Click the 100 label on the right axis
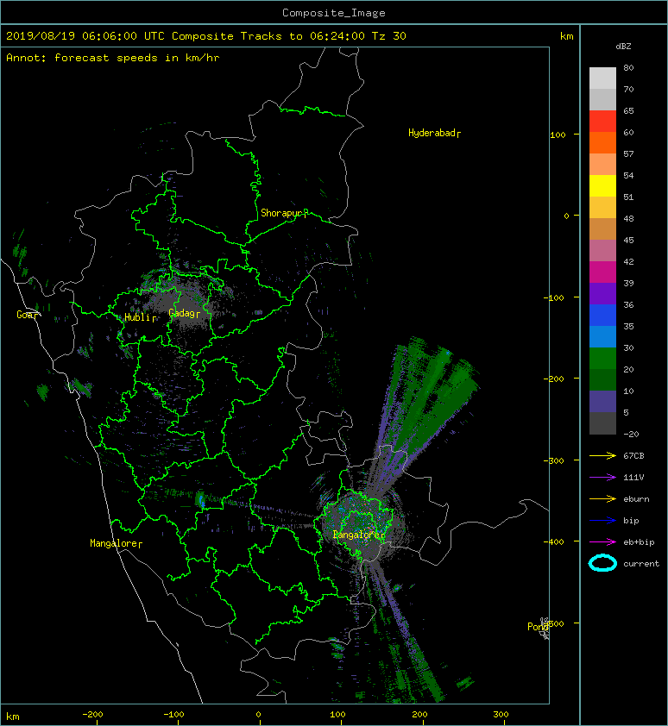The image size is (668, 726). 558,135
